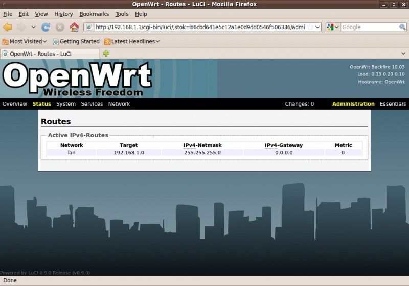
Task: Click the Essentials mode link
Action: (393, 103)
